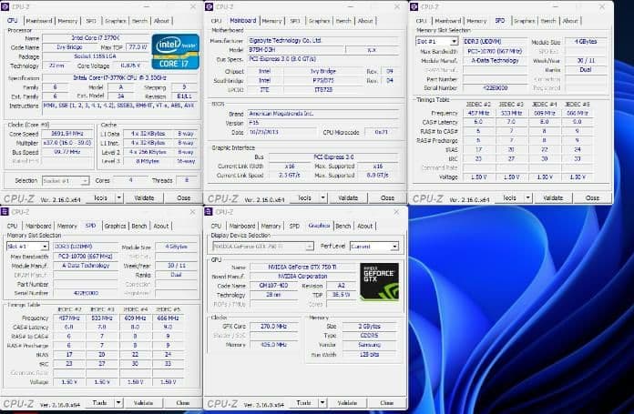Click CPU-Z title icon of the Mainboard window
Screen dimensions: 634x414
click(209, 6)
